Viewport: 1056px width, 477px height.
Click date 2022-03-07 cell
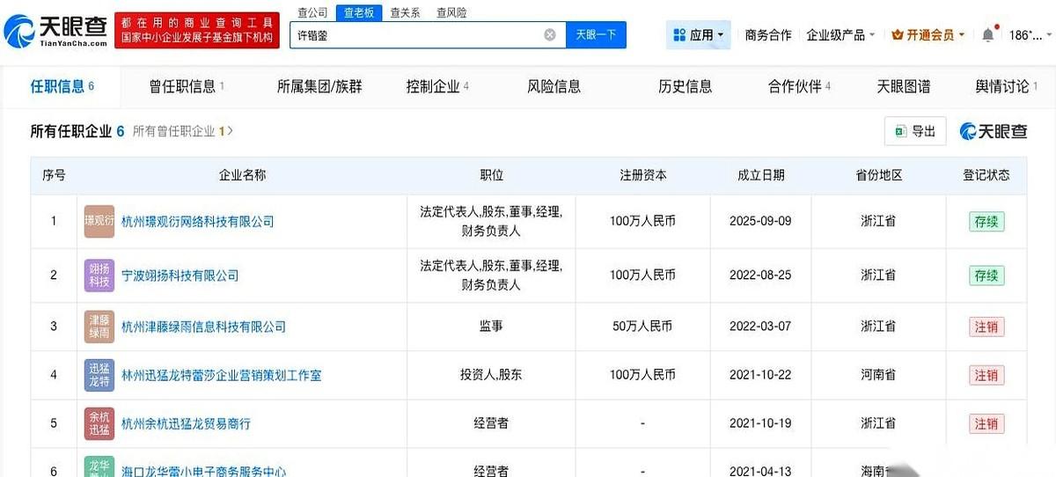pos(760,327)
